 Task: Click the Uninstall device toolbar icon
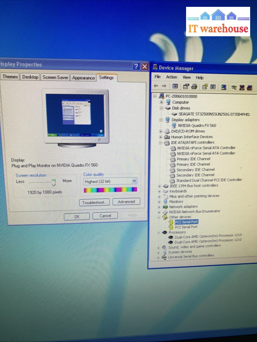242,88
